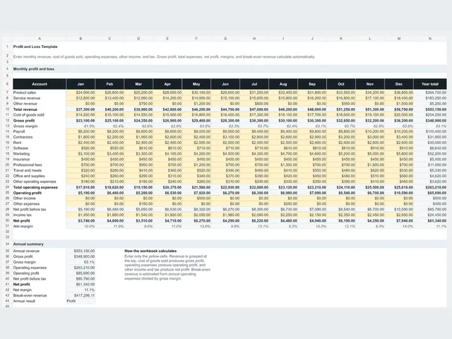Select the Annual summary section heading
This screenshot has width=452, height=339.
[28, 244]
